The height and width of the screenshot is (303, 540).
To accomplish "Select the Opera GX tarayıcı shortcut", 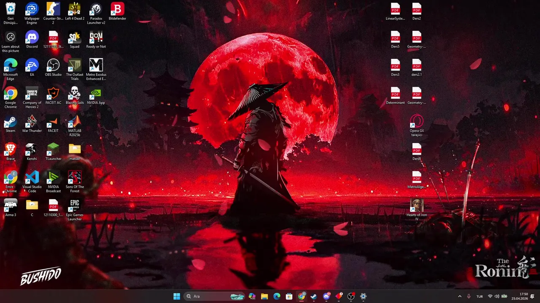I will (x=417, y=126).
